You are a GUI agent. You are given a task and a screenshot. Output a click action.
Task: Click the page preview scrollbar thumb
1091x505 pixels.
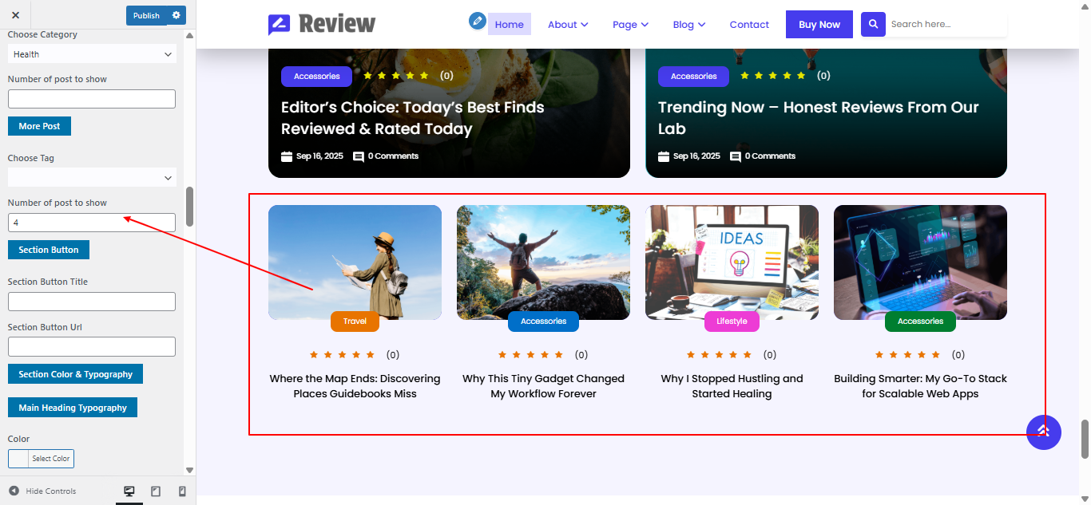[x=1085, y=440]
